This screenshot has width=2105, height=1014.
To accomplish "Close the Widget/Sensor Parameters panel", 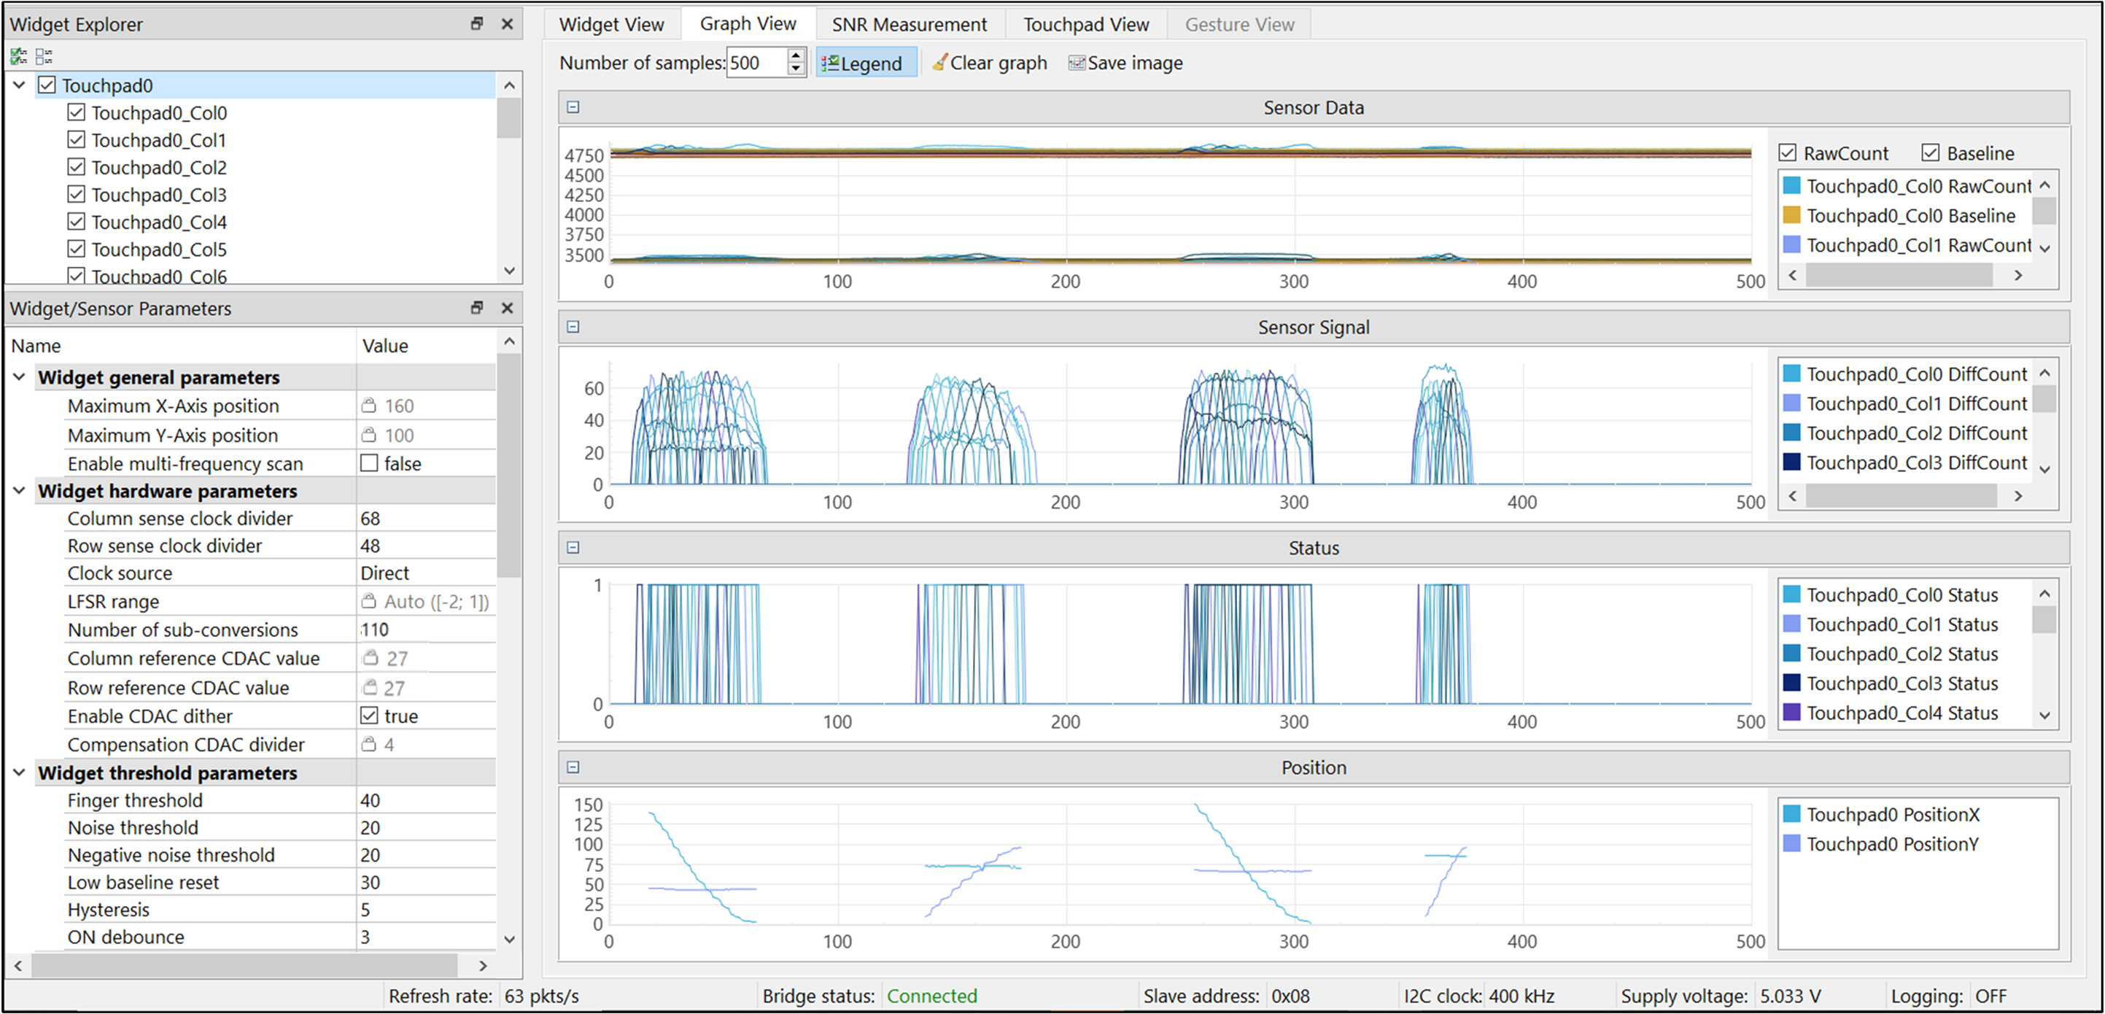I will tap(508, 308).
